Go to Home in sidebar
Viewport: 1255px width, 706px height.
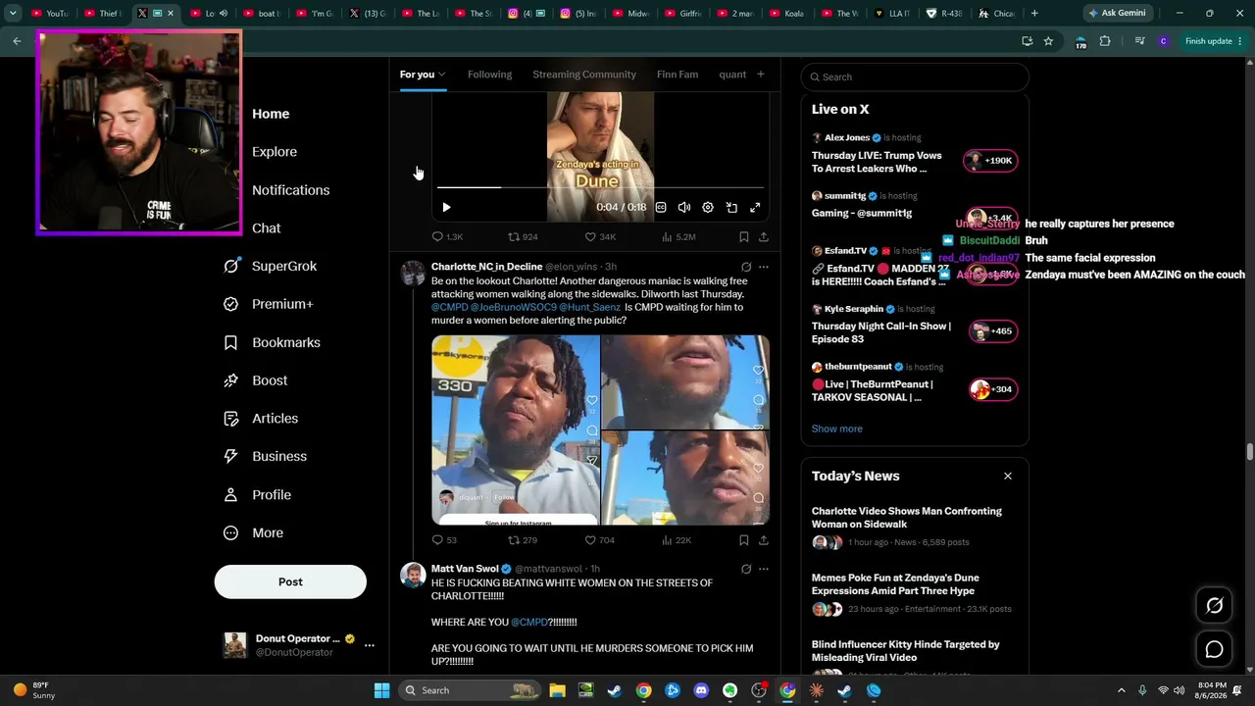[x=271, y=114]
